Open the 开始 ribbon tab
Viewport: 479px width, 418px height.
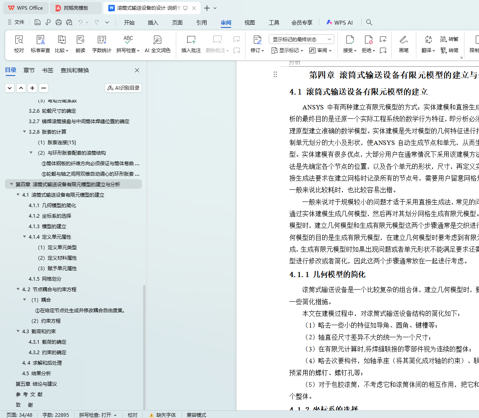129,23
